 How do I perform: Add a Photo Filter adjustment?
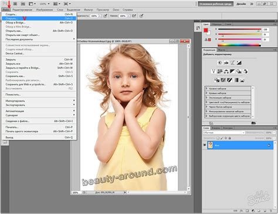[239, 71]
